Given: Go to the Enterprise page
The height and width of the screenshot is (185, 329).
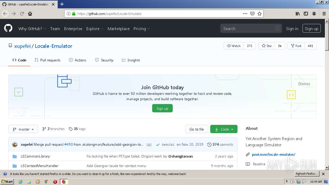Looking at the screenshot, I should tap(73, 29).
